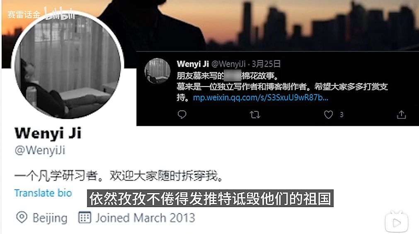Click the @WenyiJi handle in tweet header
Image resolution: width=419 pixels, height=234 pixels.
228,64
